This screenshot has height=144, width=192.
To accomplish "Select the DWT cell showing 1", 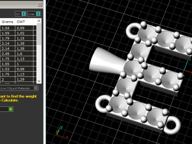I will (x=24, y=64).
